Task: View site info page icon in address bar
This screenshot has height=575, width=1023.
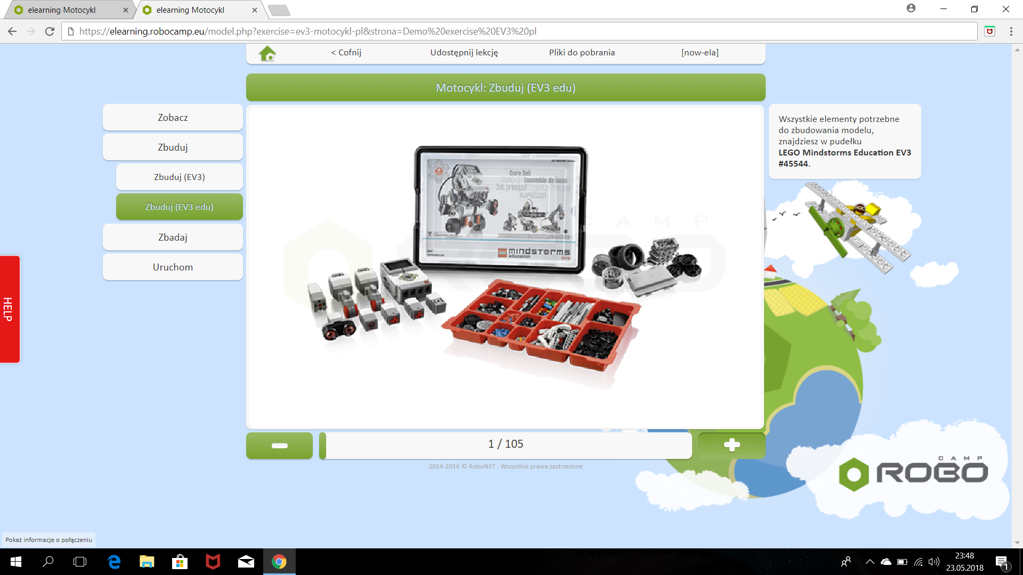Action: (x=70, y=31)
